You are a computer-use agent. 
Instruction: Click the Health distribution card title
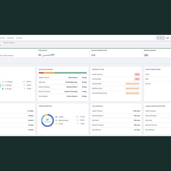tap(45, 106)
